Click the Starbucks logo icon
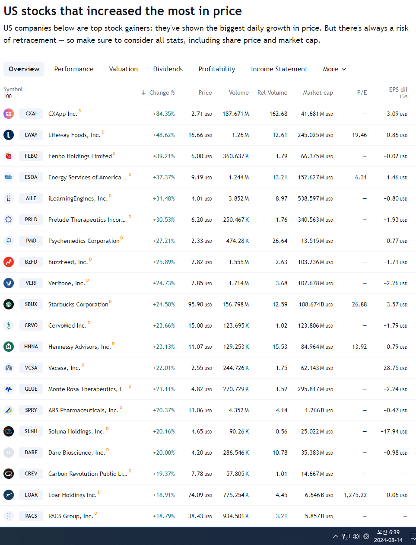 pos(9,304)
